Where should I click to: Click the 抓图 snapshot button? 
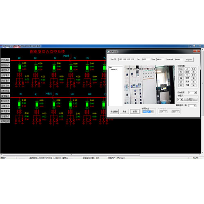(x=135, y=111)
